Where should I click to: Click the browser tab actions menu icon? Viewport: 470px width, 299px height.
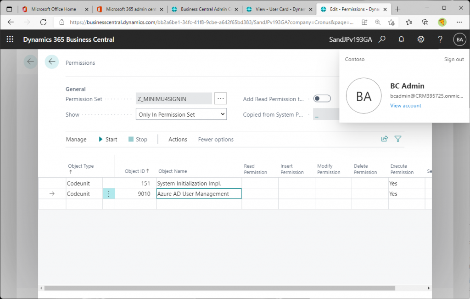pyautogui.click(x=9, y=9)
